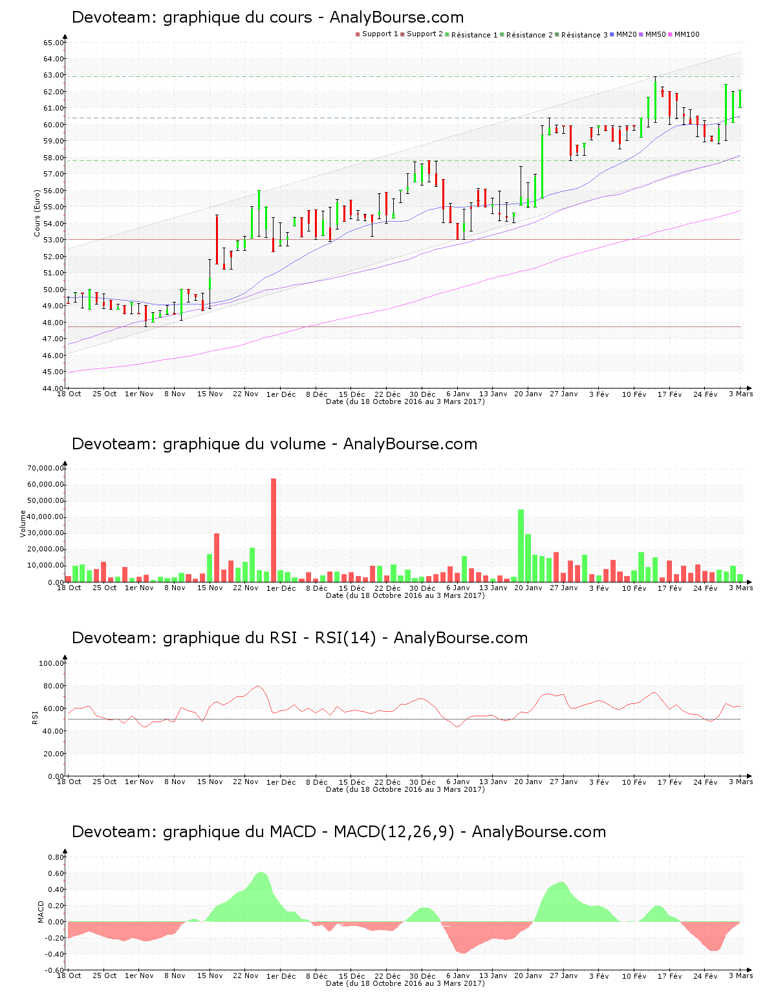Click the 44.00 tick on price axis
The width and height of the screenshot is (776, 1002).
[54, 389]
